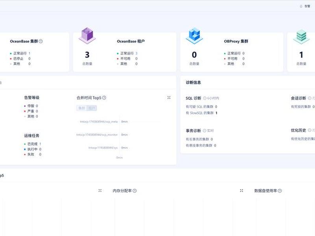The width and height of the screenshot is (315, 236).
Task: Click the clock icon next to 优化历史
Action: (309, 130)
